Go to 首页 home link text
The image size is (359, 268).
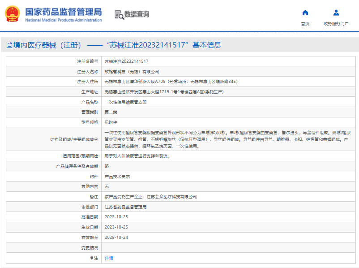tap(305, 24)
